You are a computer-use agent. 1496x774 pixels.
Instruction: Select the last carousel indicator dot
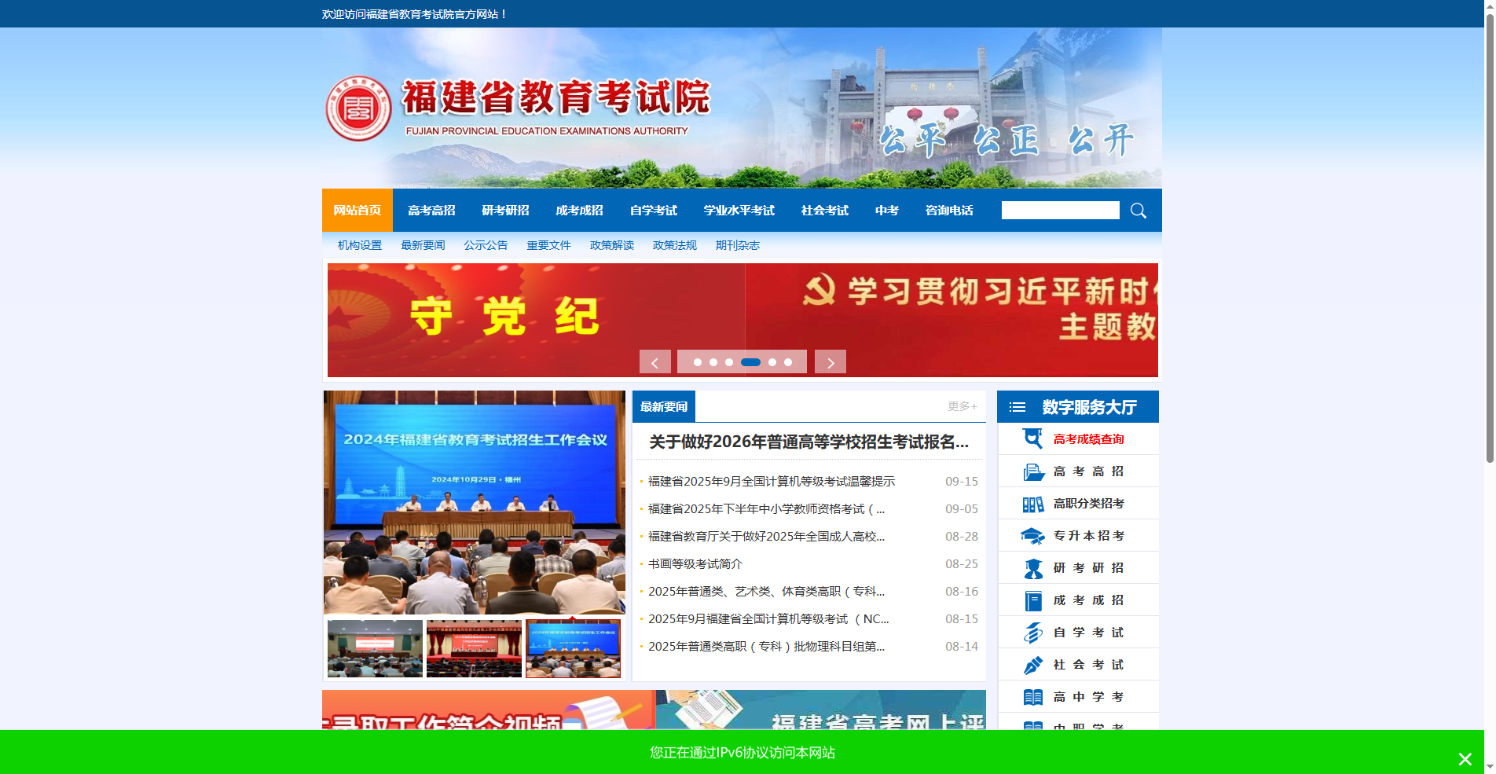(789, 362)
